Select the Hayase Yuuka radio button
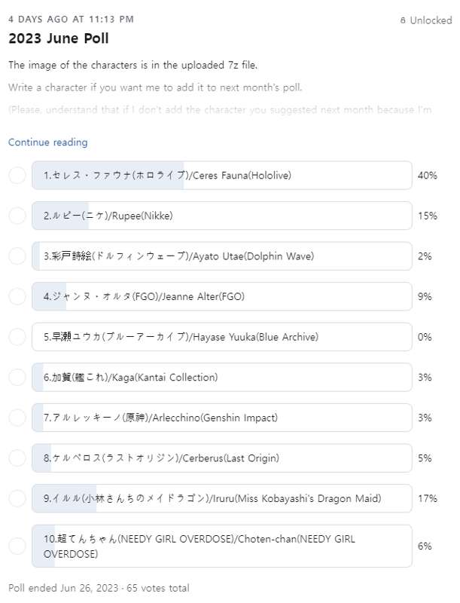 pyautogui.click(x=17, y=337)
